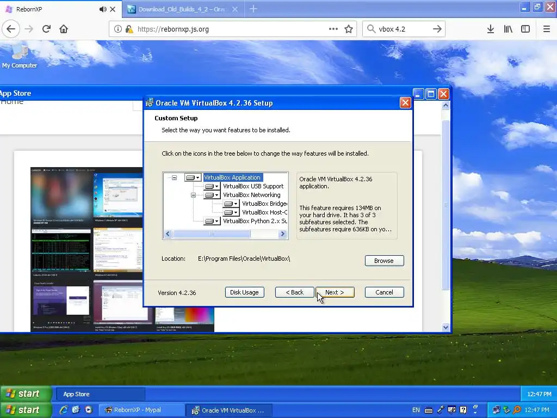Go forward in the browser
The height and width of the screenshot is (418, 557).
(29, 29)
